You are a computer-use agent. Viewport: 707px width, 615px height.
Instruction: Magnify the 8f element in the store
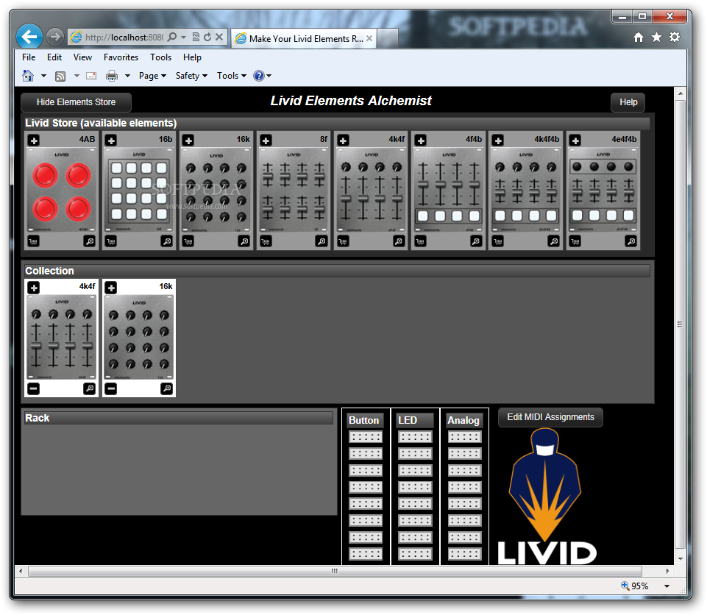coord(321,241)
